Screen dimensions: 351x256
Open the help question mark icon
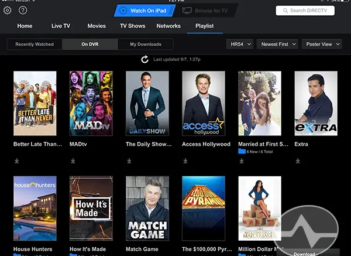(x=23, y=11)
